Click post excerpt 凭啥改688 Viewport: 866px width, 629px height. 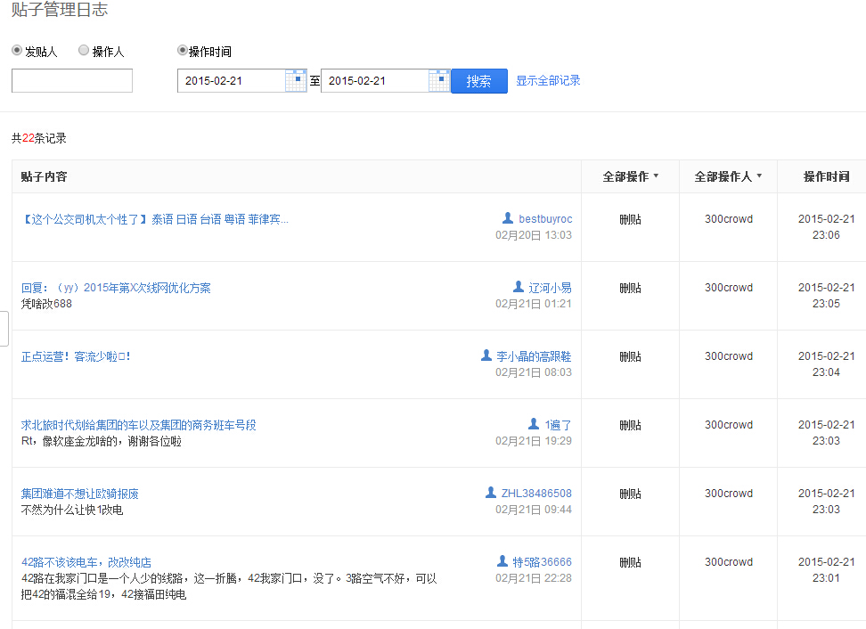coord(46,304)
